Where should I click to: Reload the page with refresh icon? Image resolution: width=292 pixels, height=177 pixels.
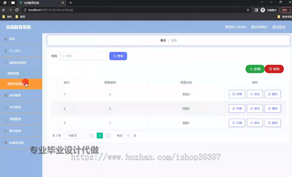coord(17,10)
